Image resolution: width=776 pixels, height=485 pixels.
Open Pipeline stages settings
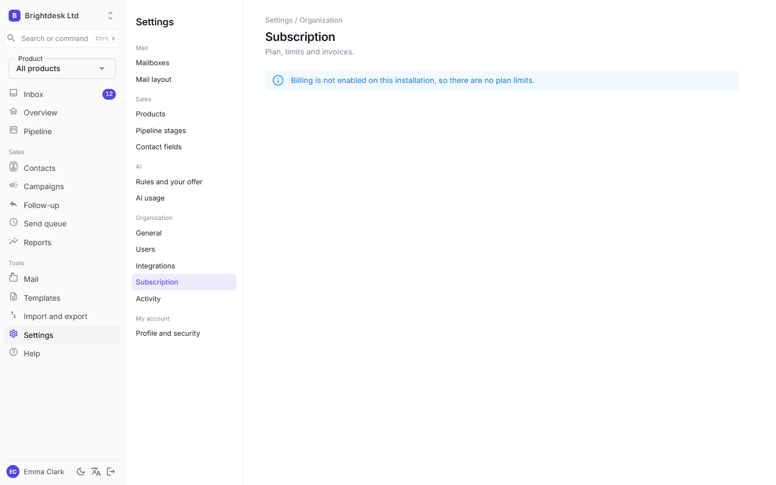tap(184, 130)
